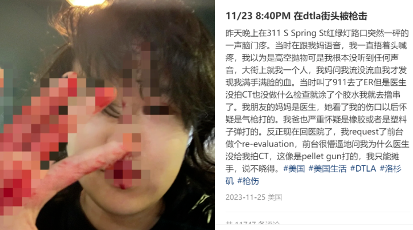
Task: Open the #DTLA hashtag link
Action: [363, 169]
